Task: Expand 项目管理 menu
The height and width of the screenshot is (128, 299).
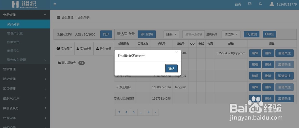Action: coord(25,89)
